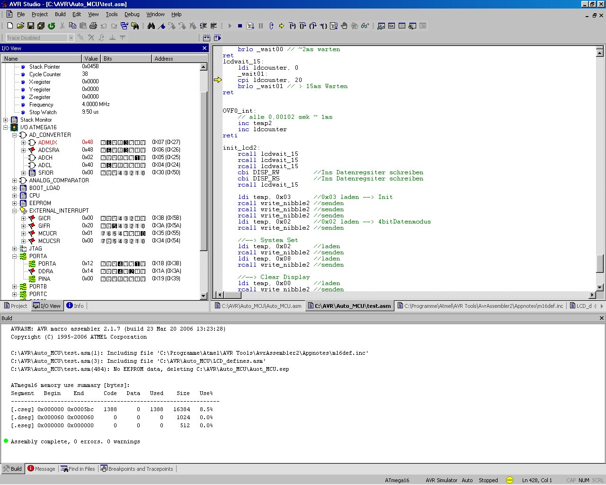Open the Tools menu
606x485 pixels.
(112, 14)
